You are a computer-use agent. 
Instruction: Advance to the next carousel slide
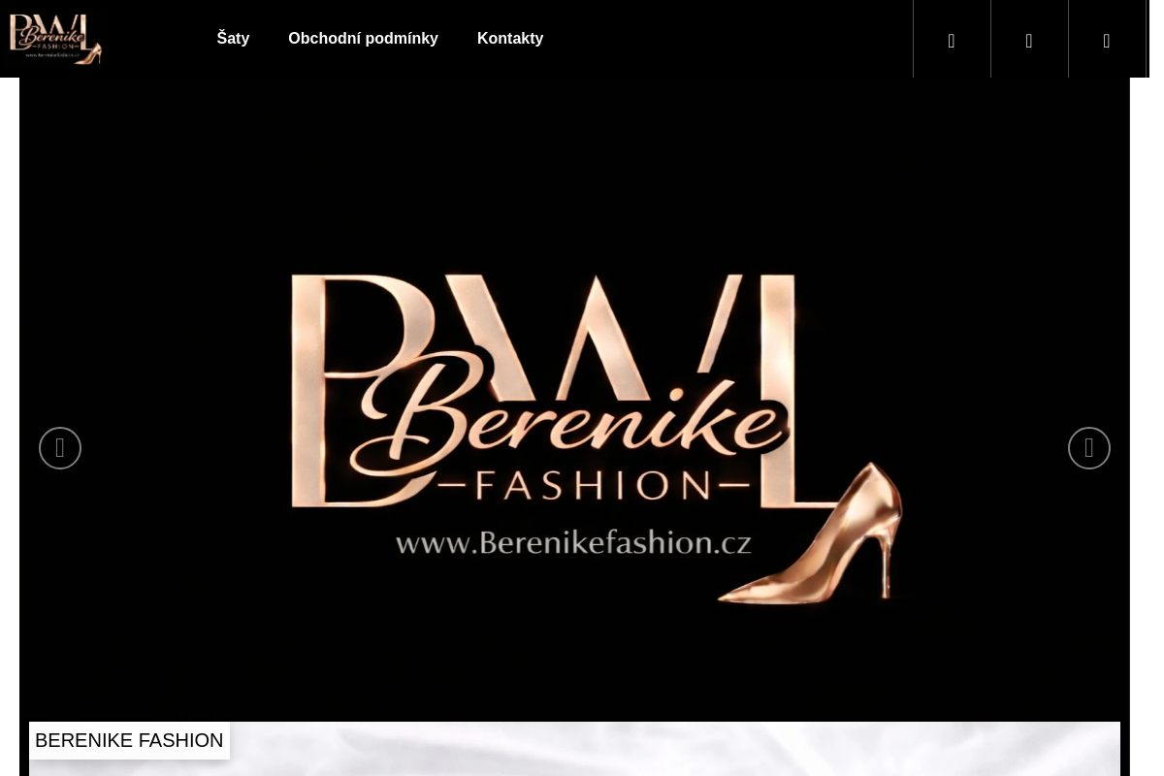click(x=1089, y=448)
